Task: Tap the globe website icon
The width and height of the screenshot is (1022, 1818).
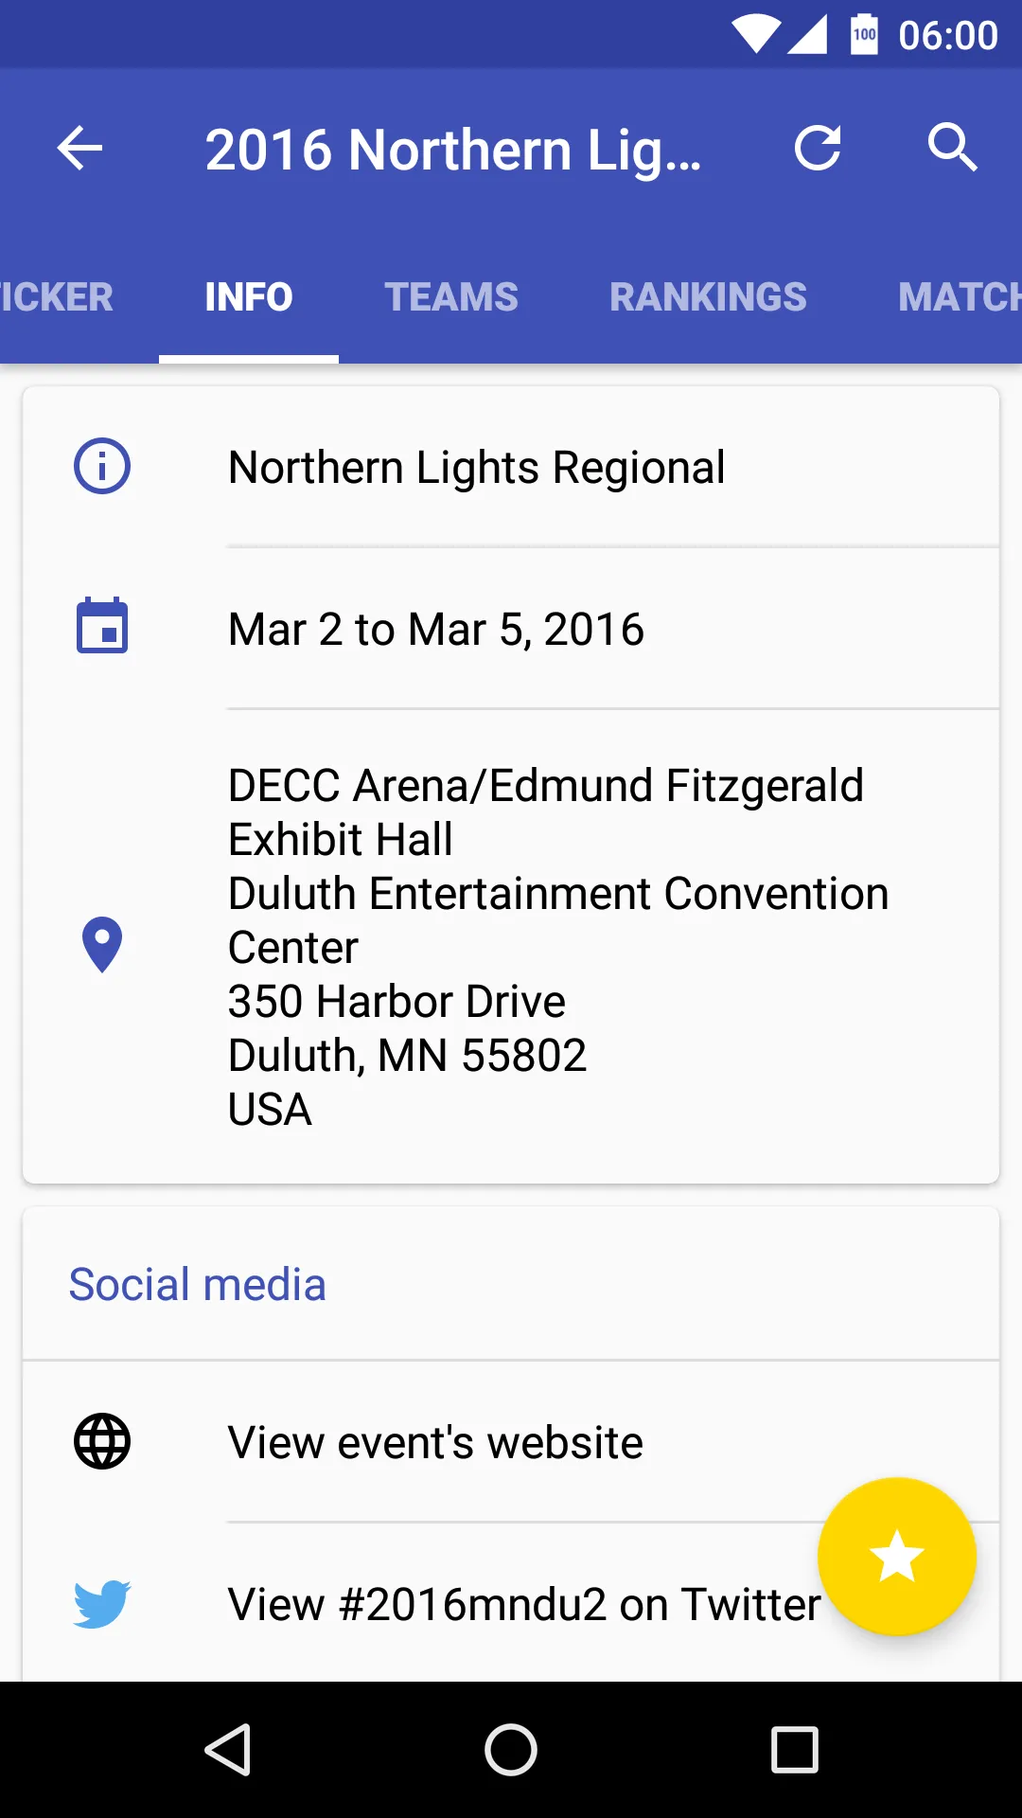Action: [102, 1441]
